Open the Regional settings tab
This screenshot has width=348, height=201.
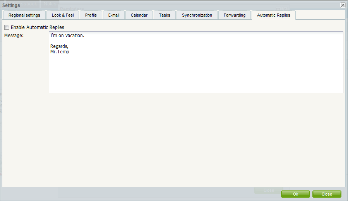tap(24, 15)
